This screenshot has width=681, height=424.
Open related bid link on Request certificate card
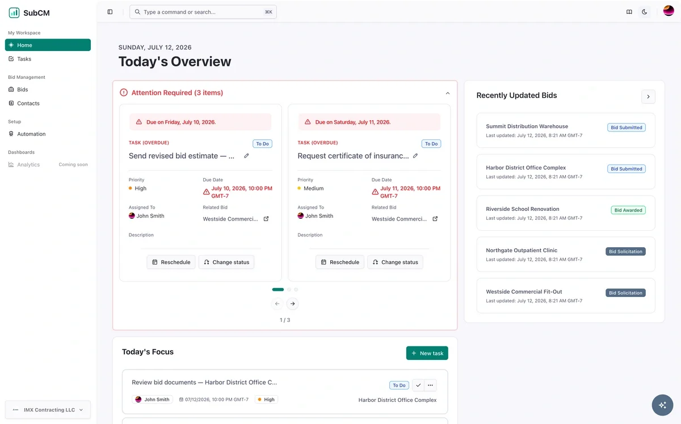[x=435, y=219]
